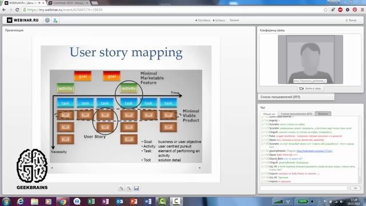Click the browser forward arrow
366x206 pixels.
[10, 10]
